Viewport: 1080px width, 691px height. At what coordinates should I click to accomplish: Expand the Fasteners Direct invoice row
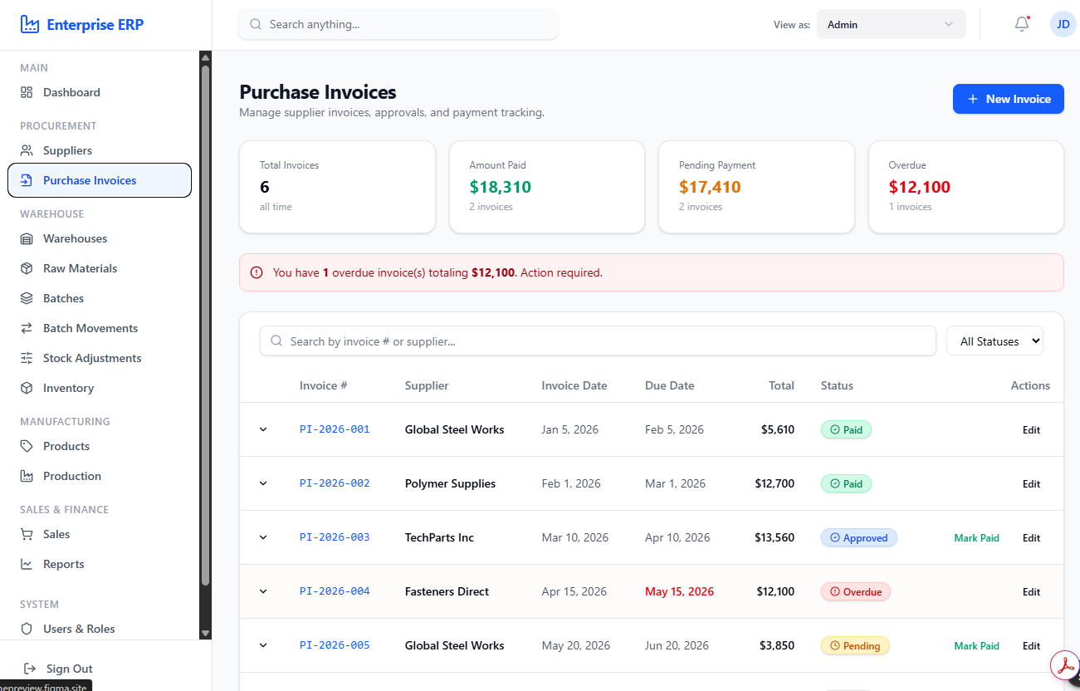(263, 591)
